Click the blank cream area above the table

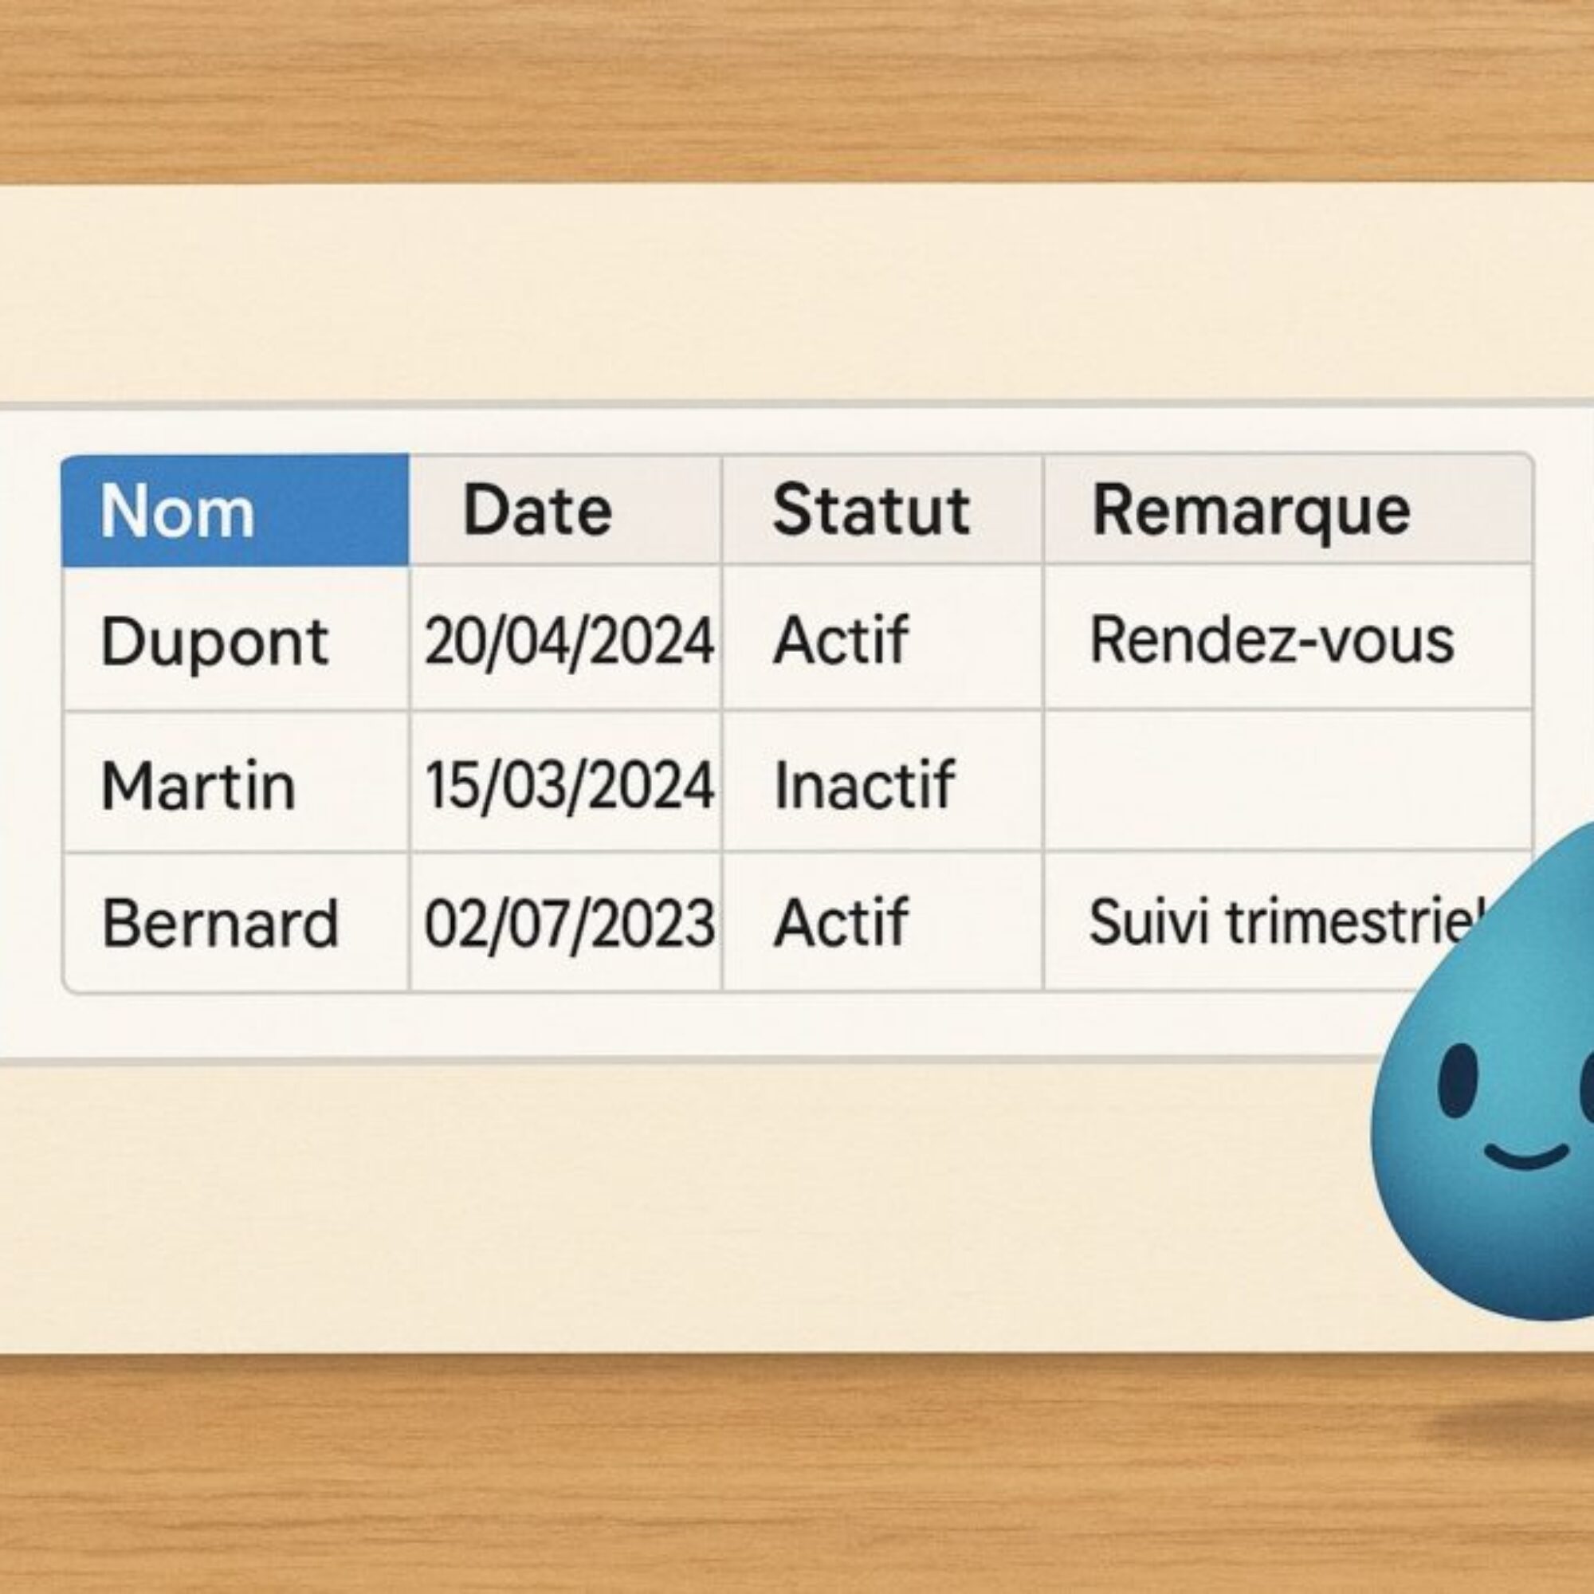792,297
